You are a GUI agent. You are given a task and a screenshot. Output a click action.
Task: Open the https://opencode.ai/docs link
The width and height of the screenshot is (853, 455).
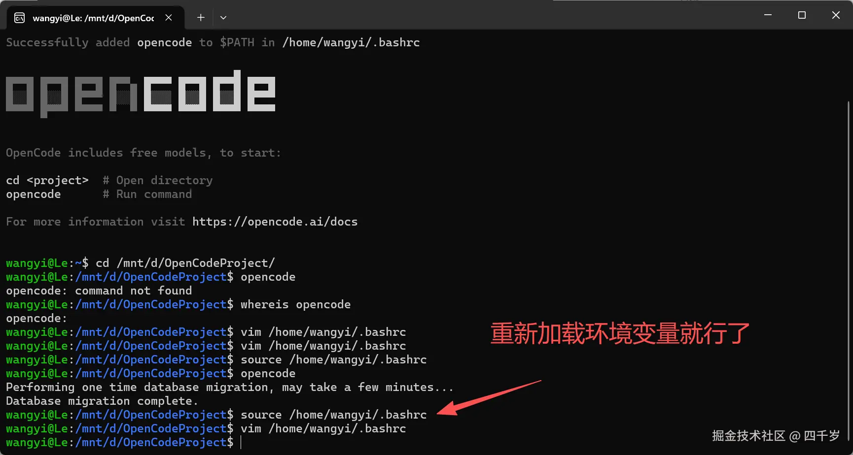click(x=275, y=222)
